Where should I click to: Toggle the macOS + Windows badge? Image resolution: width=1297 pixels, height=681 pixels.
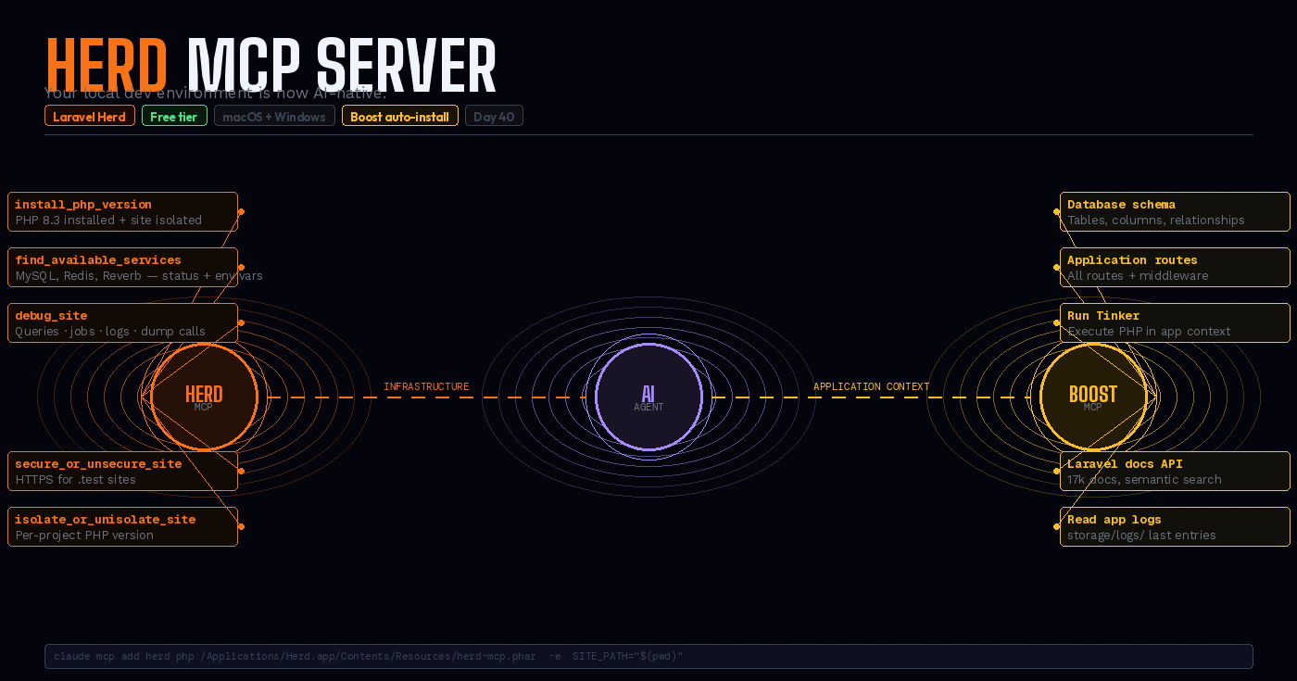(x=274, y=116)
